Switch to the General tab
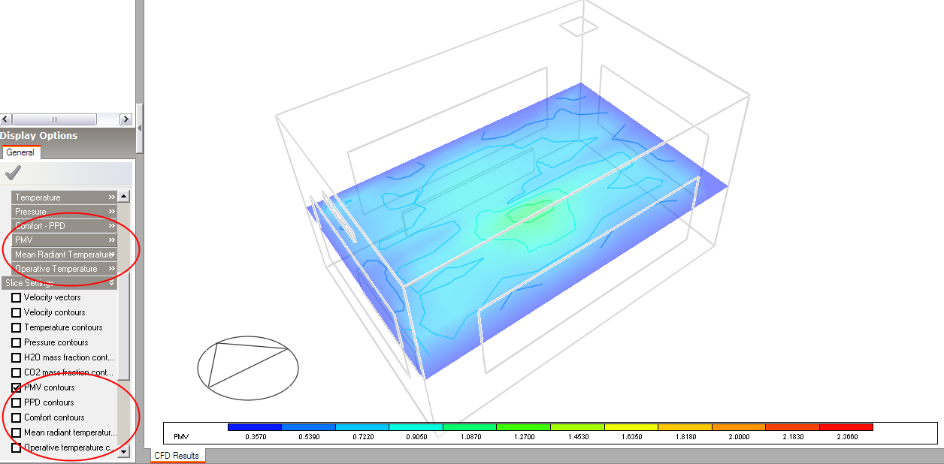 tap(20, 152)
